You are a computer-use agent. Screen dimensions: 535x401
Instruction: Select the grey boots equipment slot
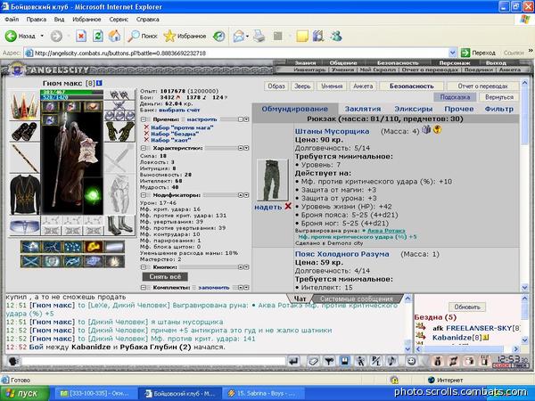[x=119, y=225]
